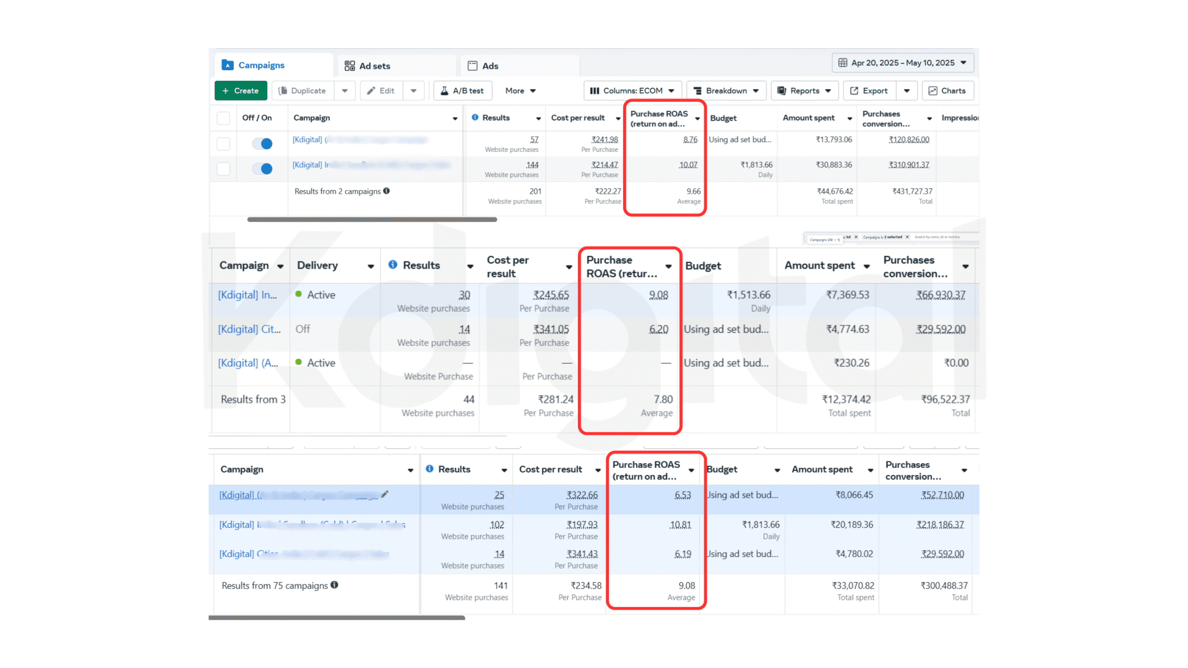Switch to the Ads tab
This screenshot has height=668, width=1188.
click(x=484, y=66)
